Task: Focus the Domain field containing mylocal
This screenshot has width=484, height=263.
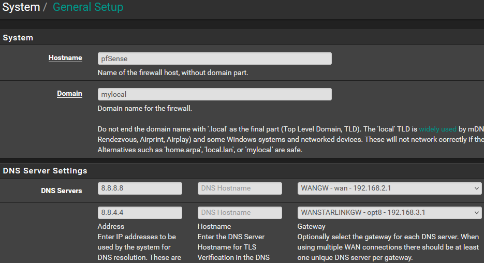Action: [x=214, y=94]
